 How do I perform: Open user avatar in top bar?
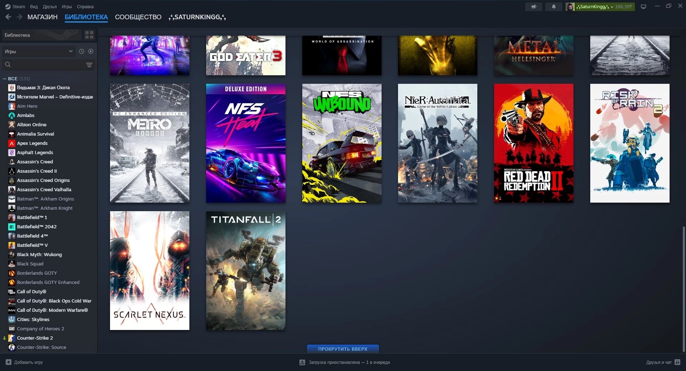point(570,7)
